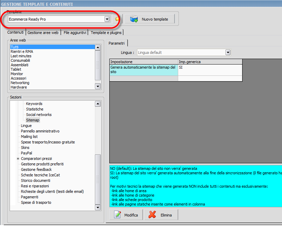The image size is (282, 234).
Task: Click Sezioni scroll down arrow
Action: click(98, 208)
